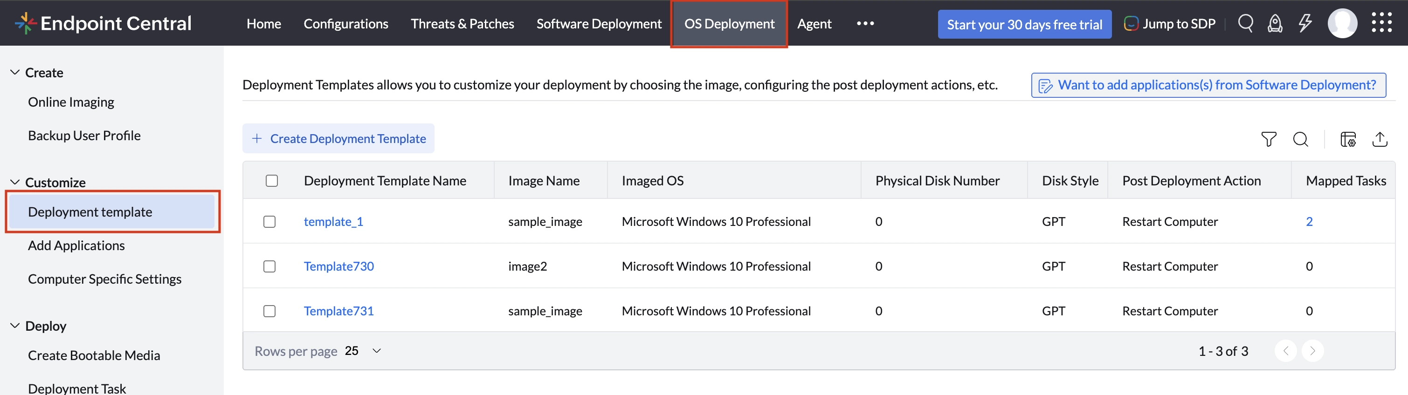Open the three-dot more menu in navbar
This screenshot has height=395, width=1408.
click(865, 23)
